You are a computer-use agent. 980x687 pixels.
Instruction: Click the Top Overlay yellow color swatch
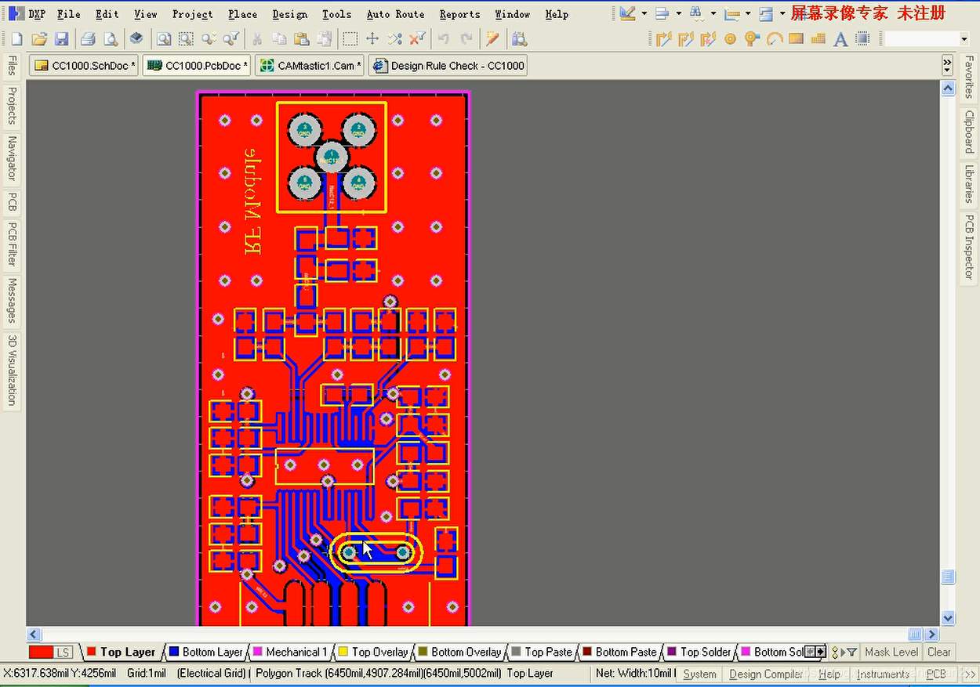[343, 652]
